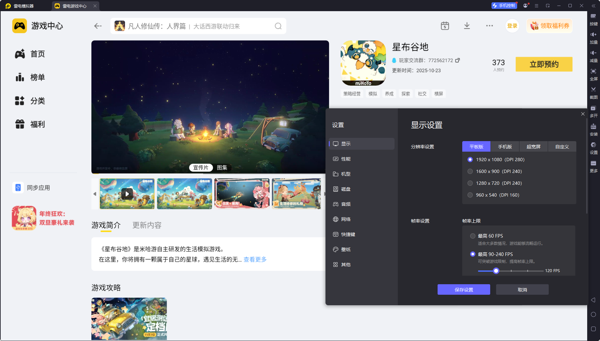Open the 磁盘 settings section
The image size is (600, 341).
point(362,189)
